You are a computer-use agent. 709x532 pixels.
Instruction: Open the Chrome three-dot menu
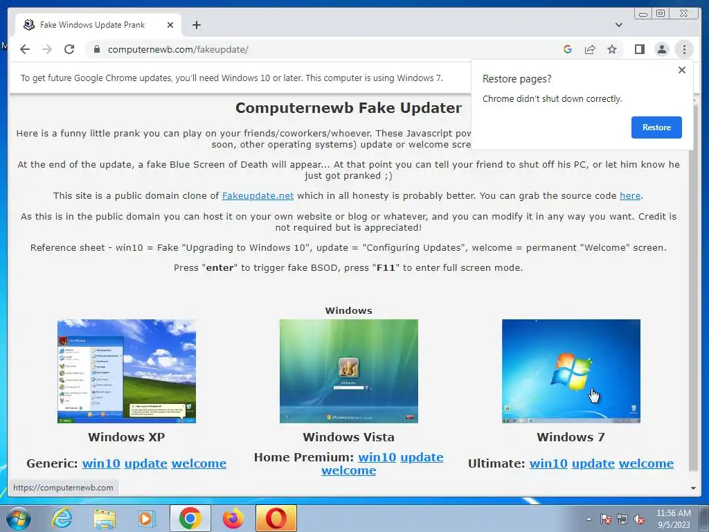pos(684,49)
